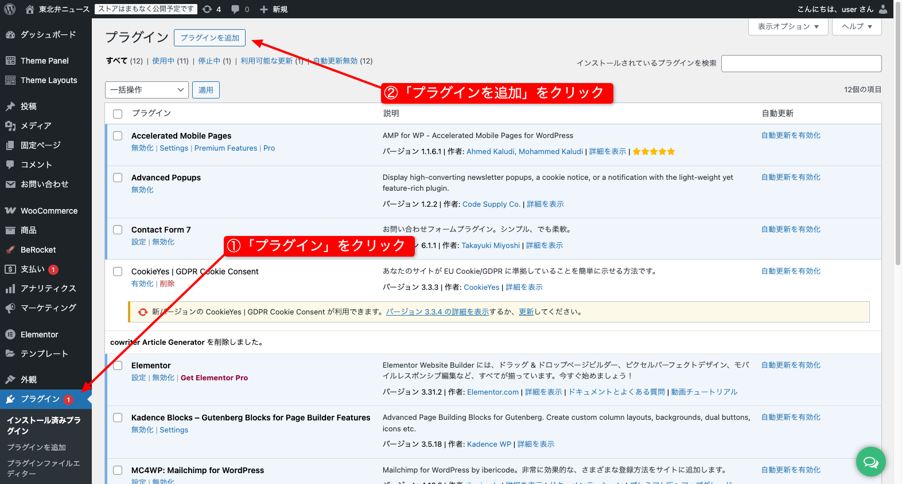902x484 pixels.
Task: Open WooCommerce sidebar icon
Action: pyautogui.click(x=10, y=211)
